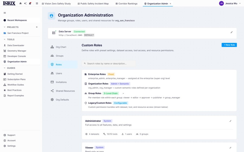This screenshot has height=152, width=244.
Task: Collapse the PROJECTS section
Action: (5, 27)
